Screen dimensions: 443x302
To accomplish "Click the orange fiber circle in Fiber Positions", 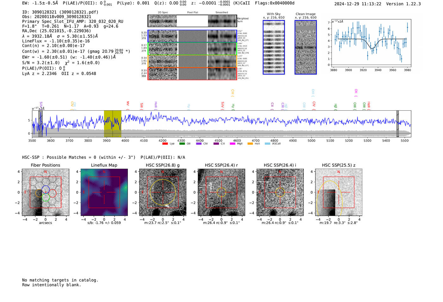I will (39, 193).
